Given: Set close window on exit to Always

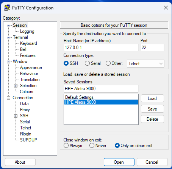Looking at the screenshot, I should click(x=66, y=146).
